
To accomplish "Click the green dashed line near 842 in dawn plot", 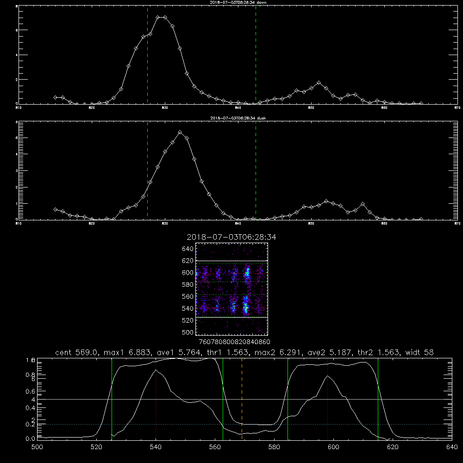I will 256,55.
